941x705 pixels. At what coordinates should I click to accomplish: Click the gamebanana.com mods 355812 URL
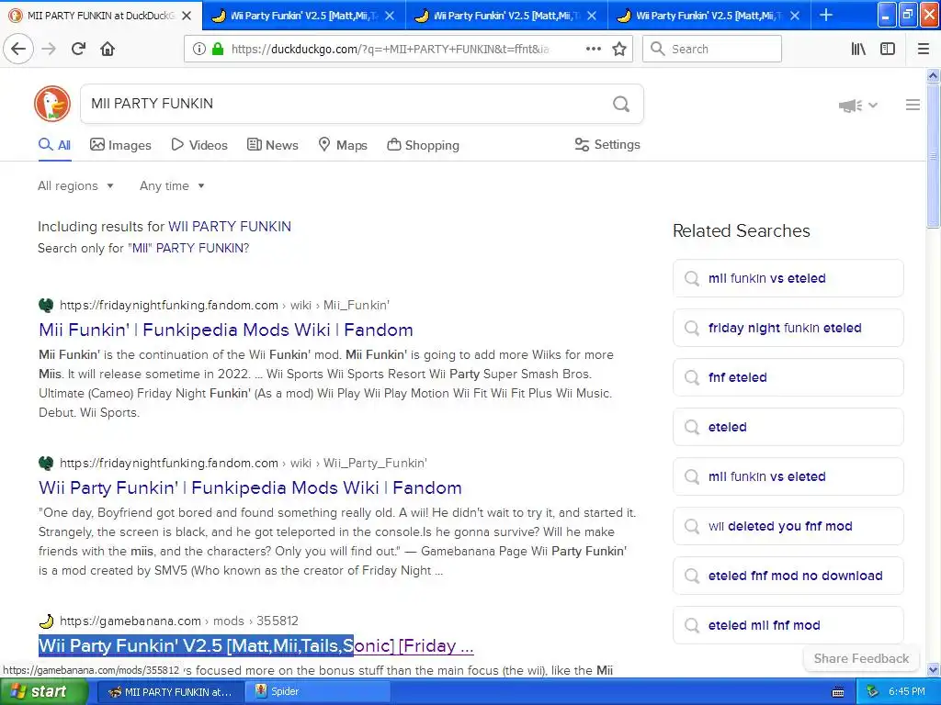coord(179,621)
